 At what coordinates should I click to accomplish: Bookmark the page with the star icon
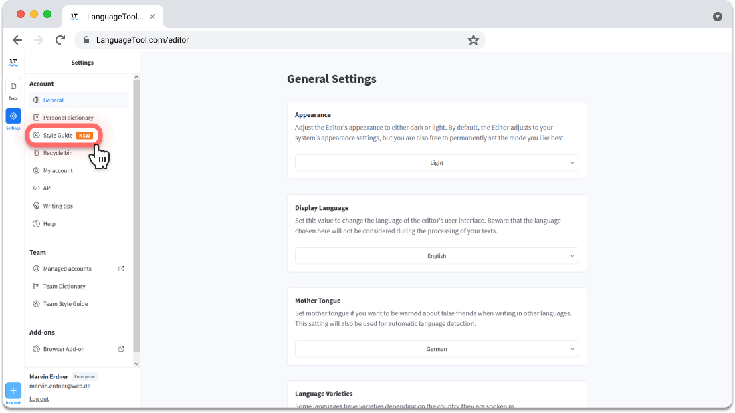(x=473, y=40)
